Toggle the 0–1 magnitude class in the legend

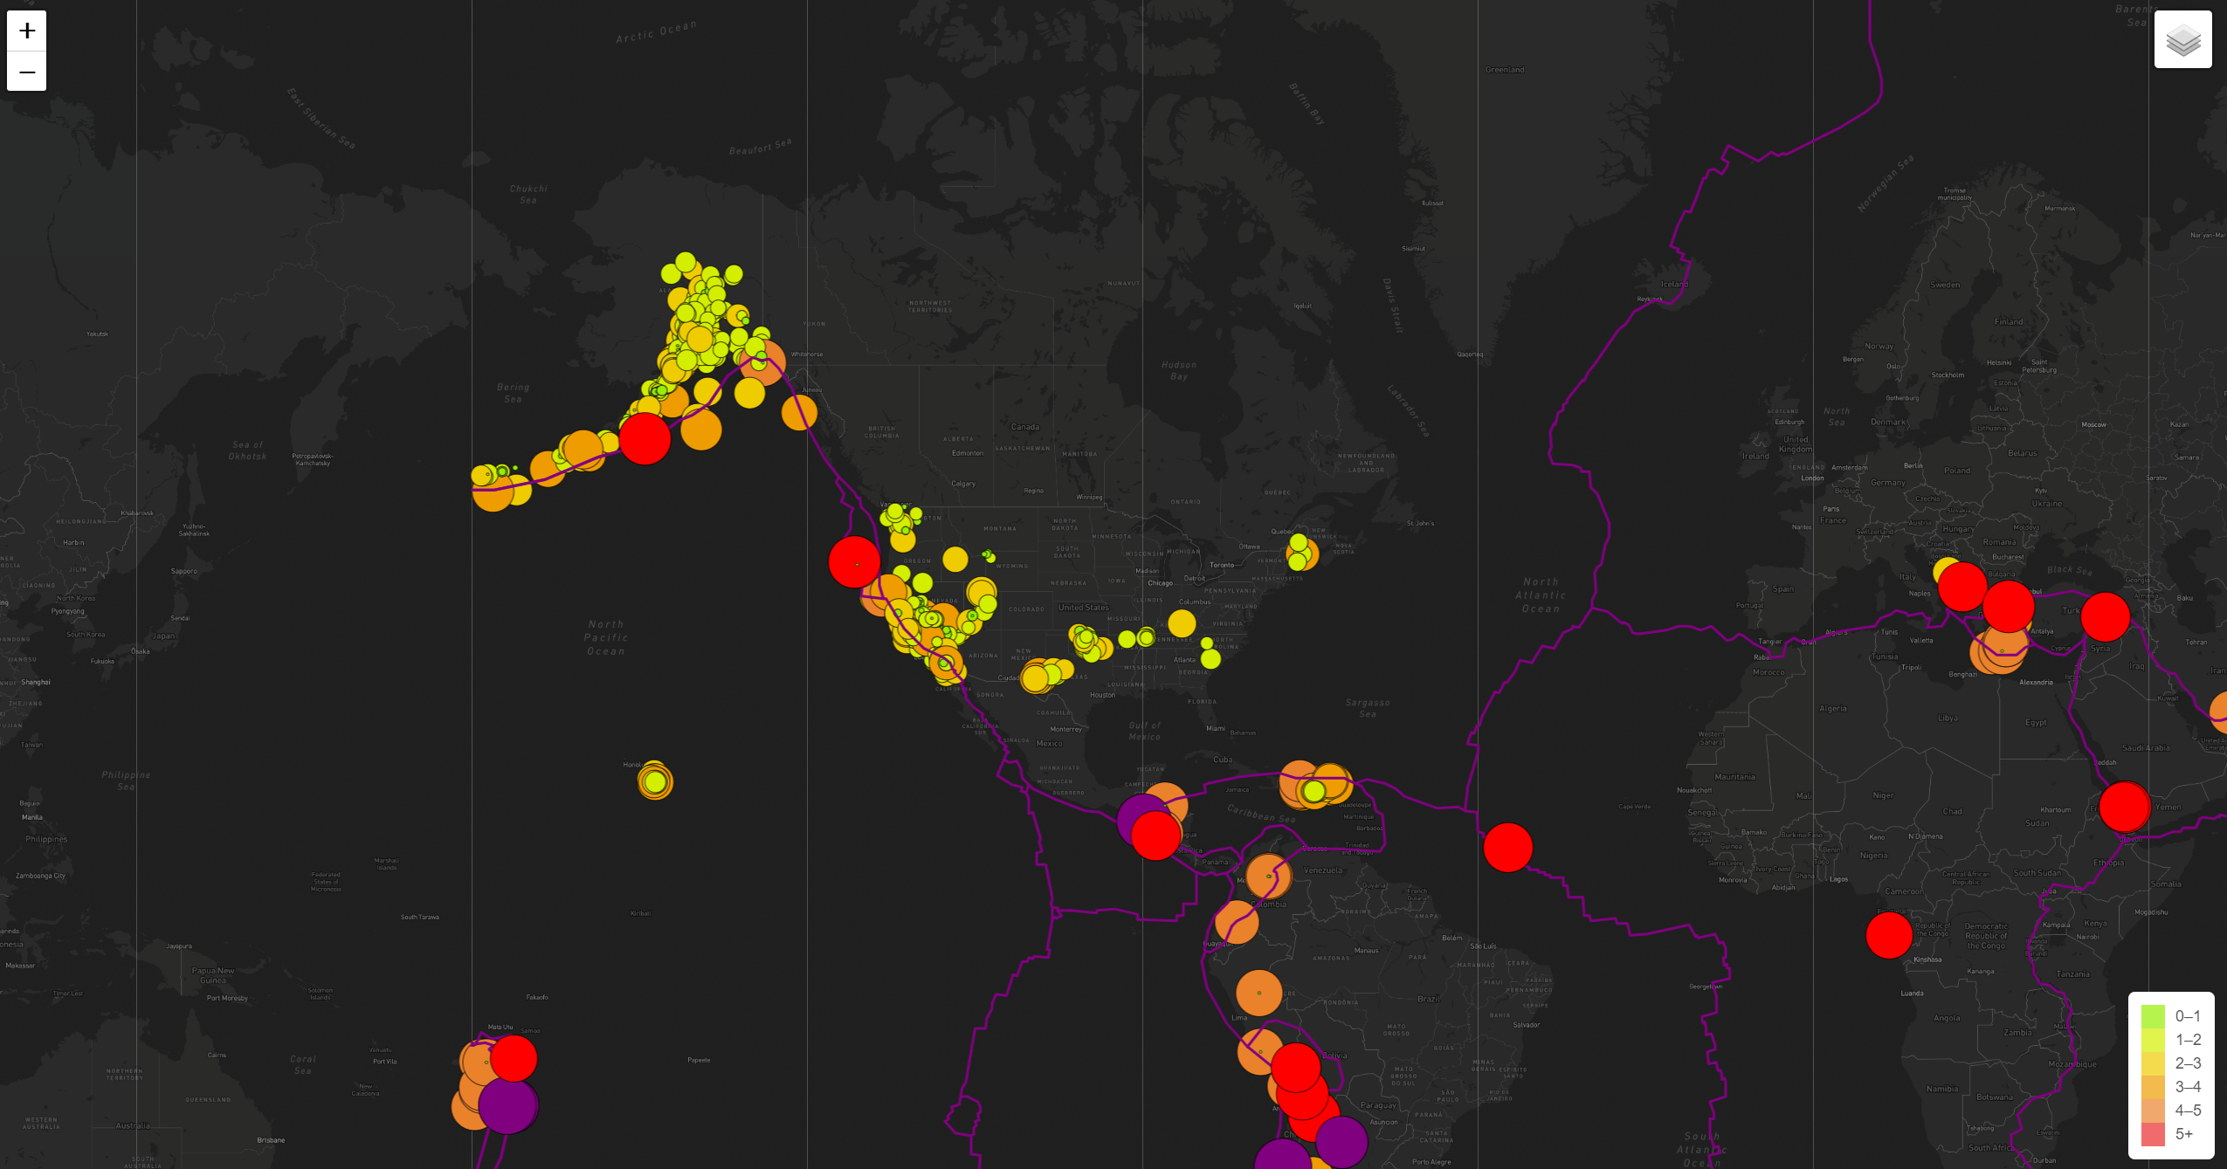point(2155,1015)
